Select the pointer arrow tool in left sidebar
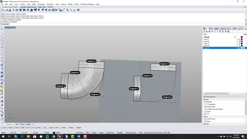 [2, 29]
